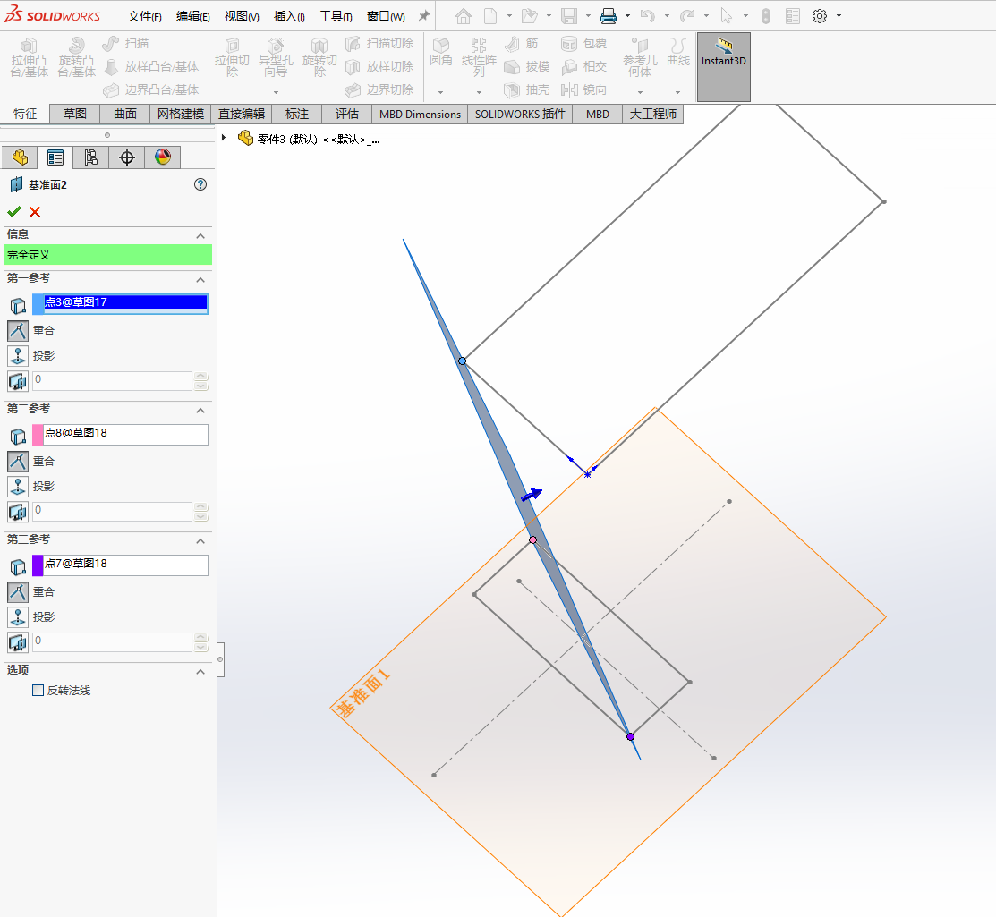Switch to the ConfigurationManager tab icon
This screenshot has height=917, width=996.
[x=90, y=157]
